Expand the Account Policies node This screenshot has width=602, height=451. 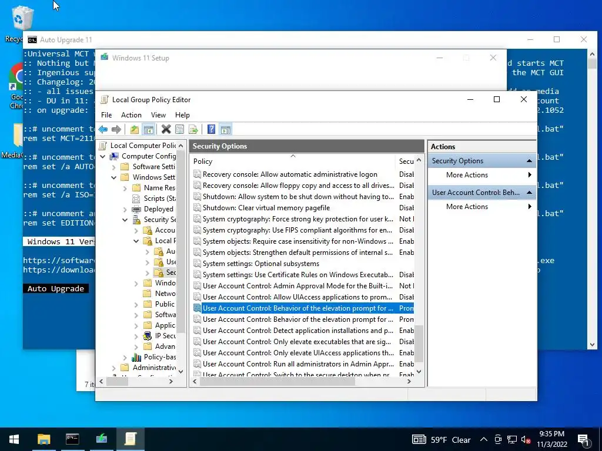(x=136, y=230)
